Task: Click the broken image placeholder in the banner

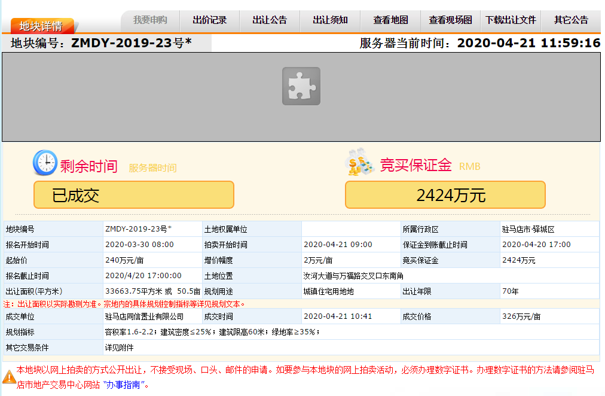Action: (301, 86)
